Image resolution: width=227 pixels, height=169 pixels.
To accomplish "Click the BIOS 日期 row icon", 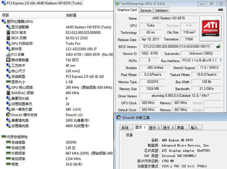I will pyautogui.click(x=8, y=38).
